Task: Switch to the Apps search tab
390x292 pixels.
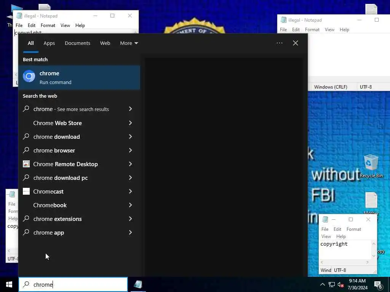Action: pyautogui.click(x=49, y=43)
